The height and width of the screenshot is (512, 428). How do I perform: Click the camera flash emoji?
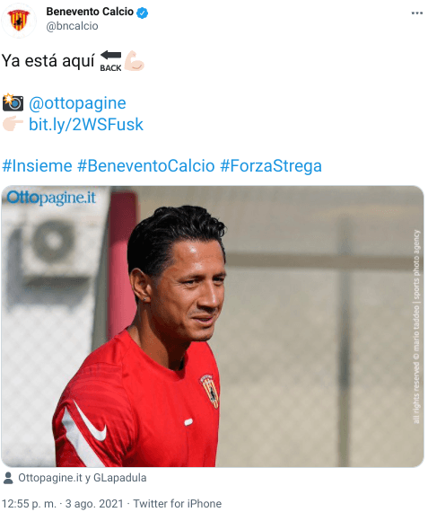(13, 102)
